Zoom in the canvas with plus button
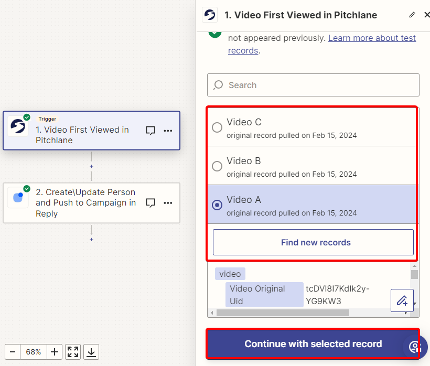This screenshot has width=430, height=366. click(x=55, y=352)
